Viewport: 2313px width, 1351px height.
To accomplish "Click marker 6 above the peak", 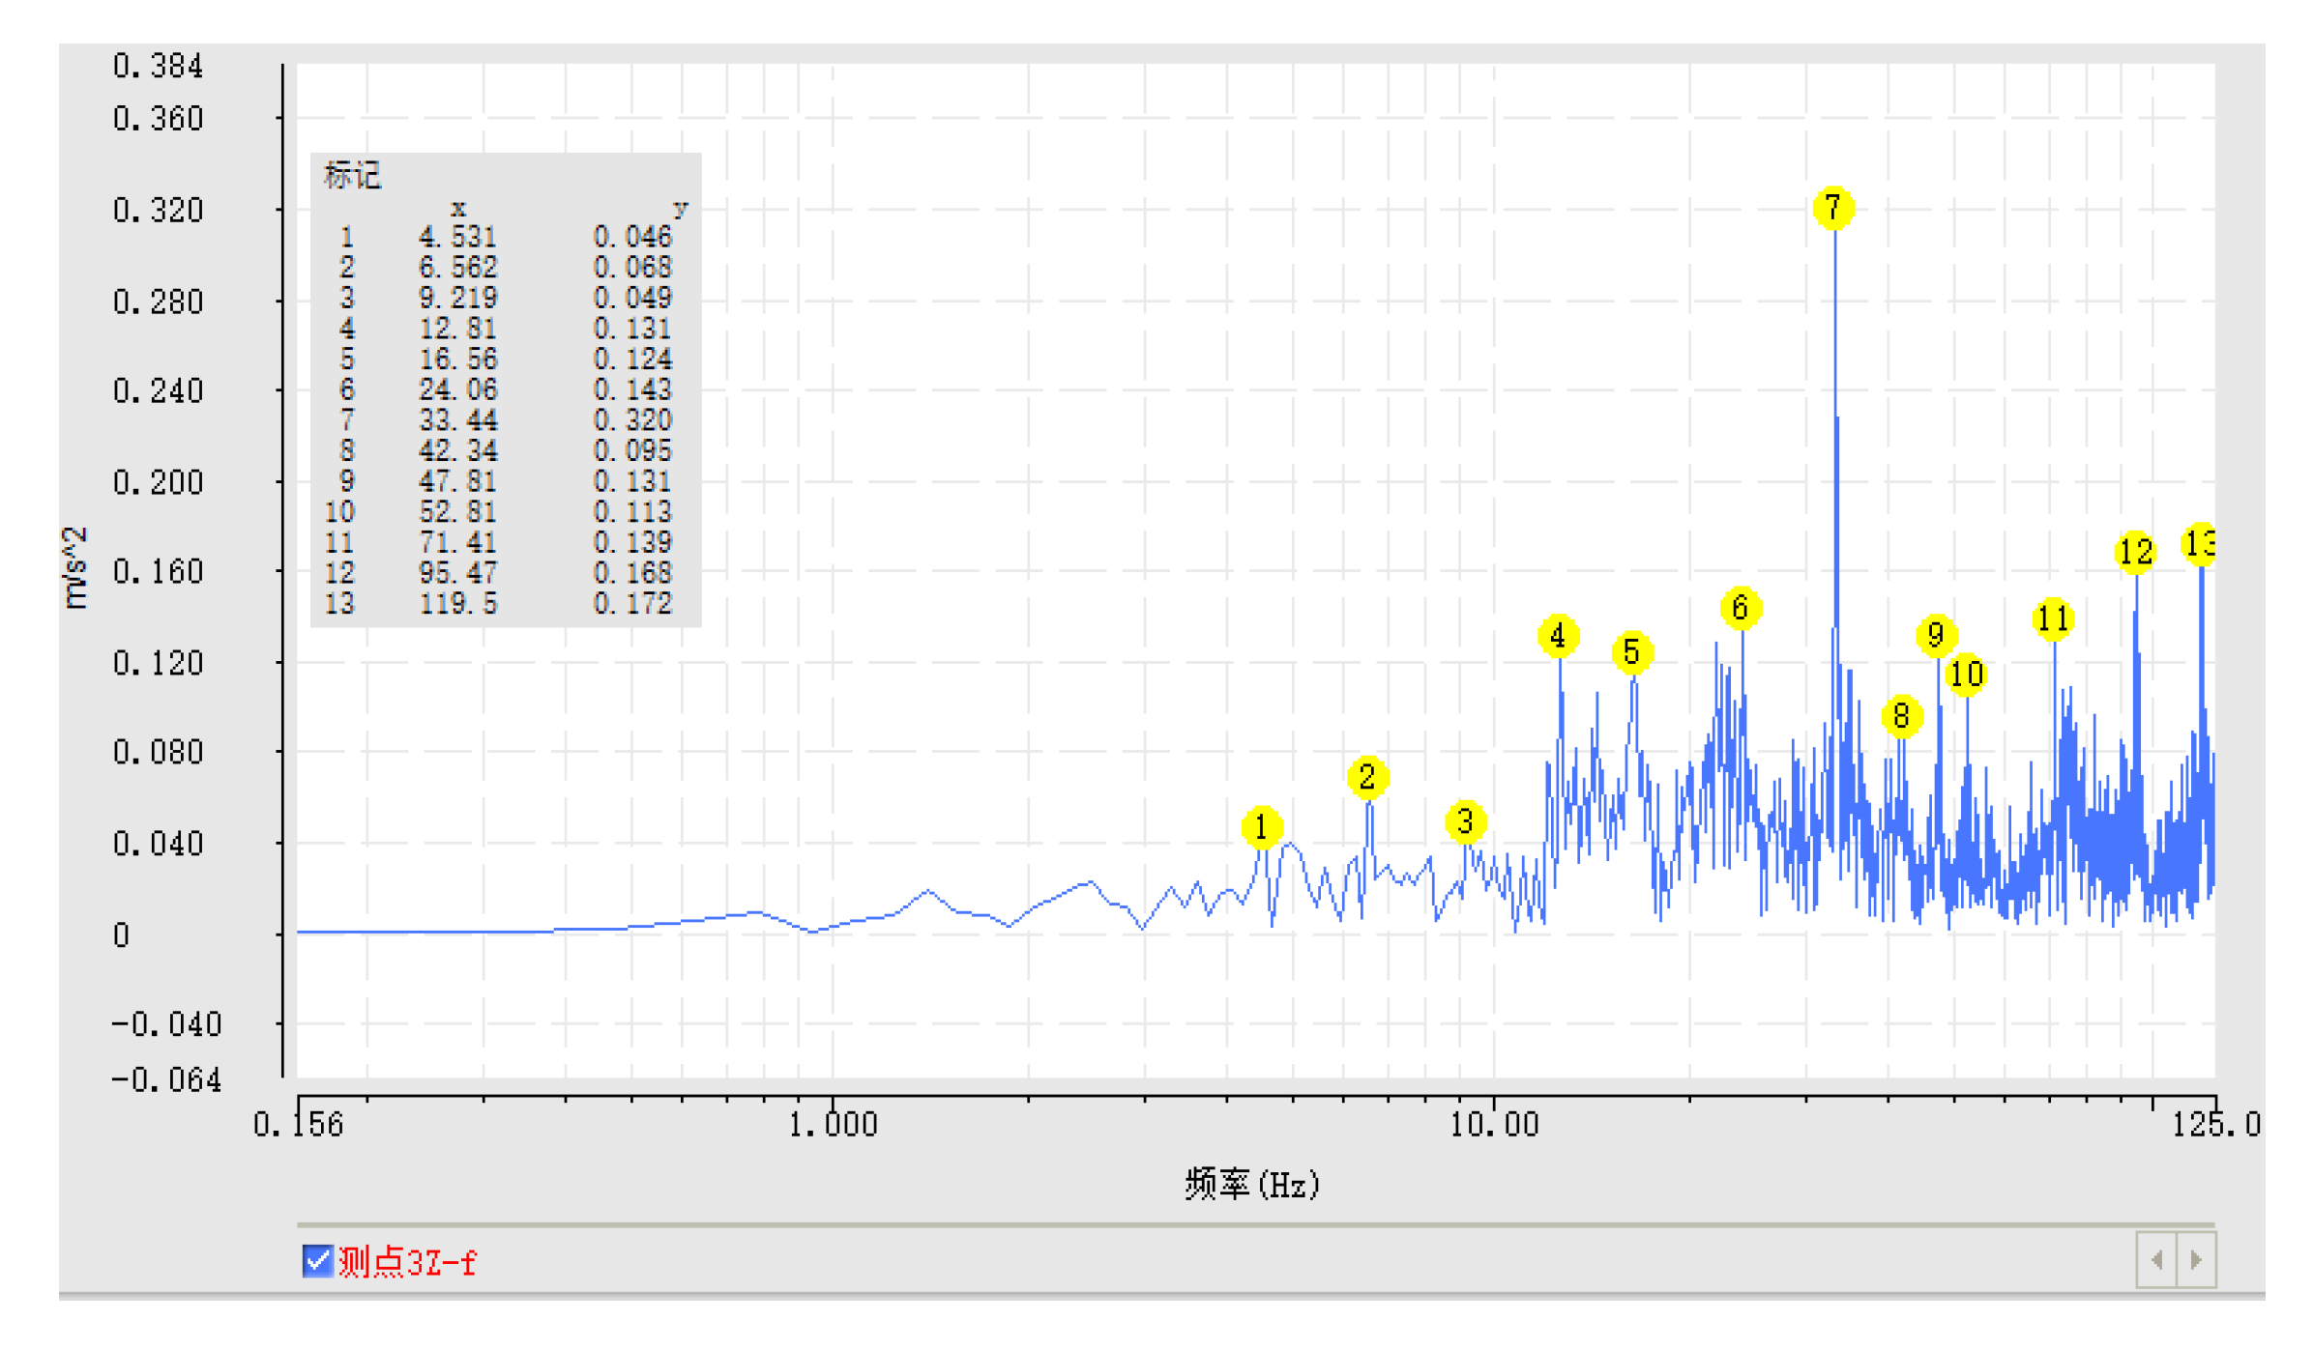I will point(1740,608).
